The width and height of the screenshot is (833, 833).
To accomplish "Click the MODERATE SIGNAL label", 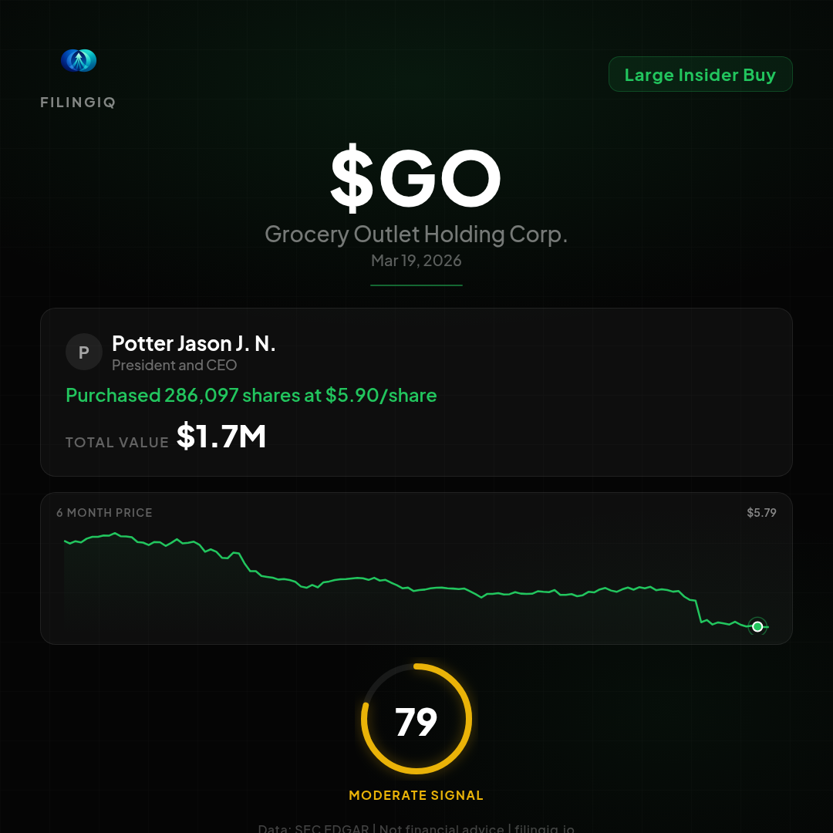I will 416,795.
